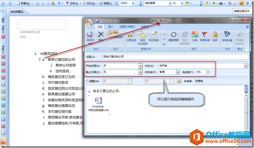Click note line 确定展位签订合同
Screen dimensions: 254x148
[x=62, y=77]
